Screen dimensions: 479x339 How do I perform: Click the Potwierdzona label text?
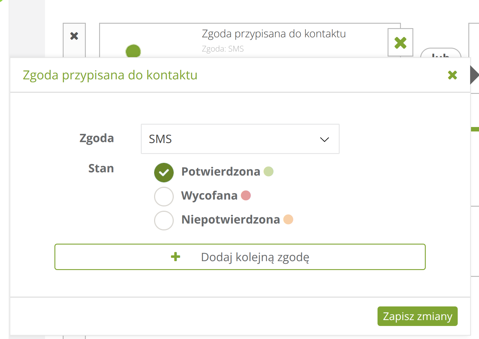coord(220,172)
